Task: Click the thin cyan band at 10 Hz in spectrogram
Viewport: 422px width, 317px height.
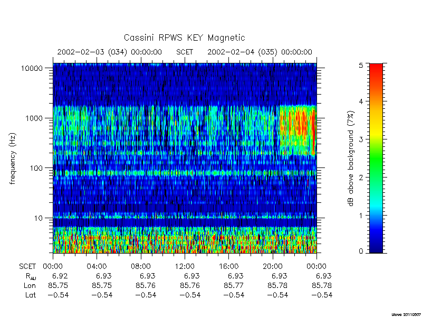Action: point(185,216)
